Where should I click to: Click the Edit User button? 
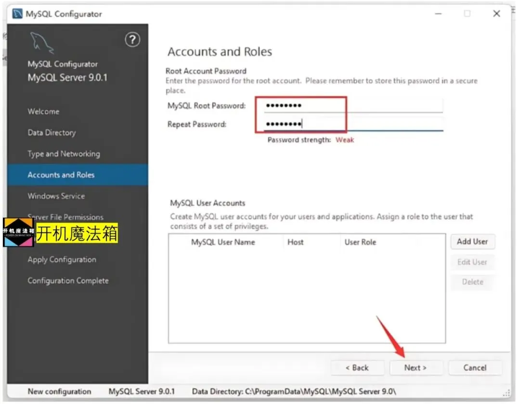tap(472, 262)
